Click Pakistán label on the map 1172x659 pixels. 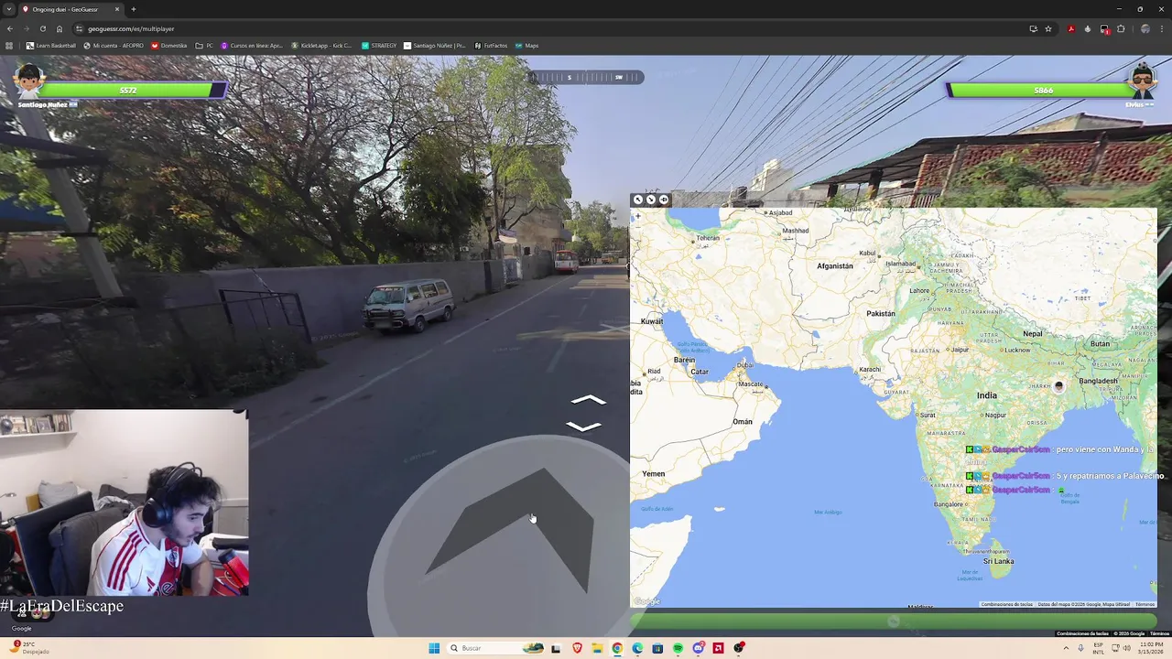click(880, 313)
